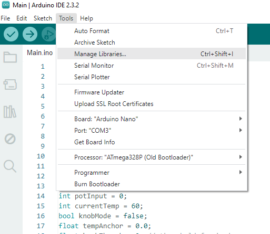Switch to the Main.ino editor tab
The width and height of the screenshot is (270, 234).
pyautogui.click(x=39, y=52)
